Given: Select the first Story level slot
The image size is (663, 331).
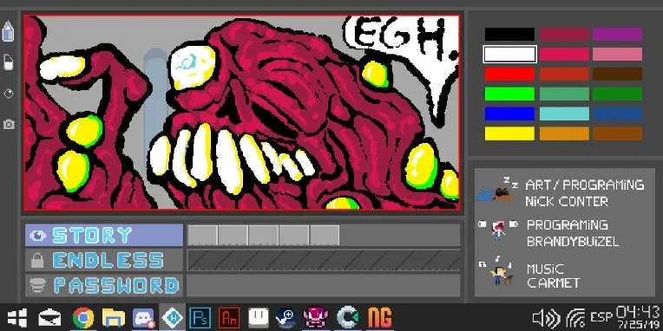Looking at the screenshot, I should click(202, 235).
